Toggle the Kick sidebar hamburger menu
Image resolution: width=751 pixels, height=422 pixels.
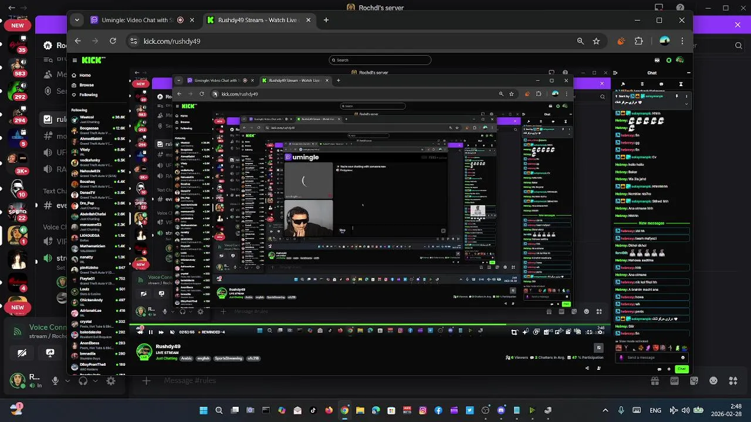[74, 60]
